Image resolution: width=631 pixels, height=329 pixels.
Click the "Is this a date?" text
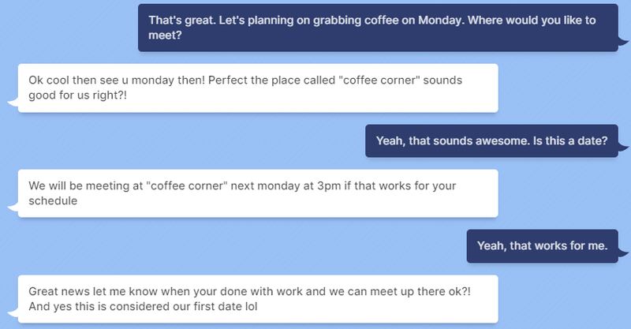(x=568, y=141)
